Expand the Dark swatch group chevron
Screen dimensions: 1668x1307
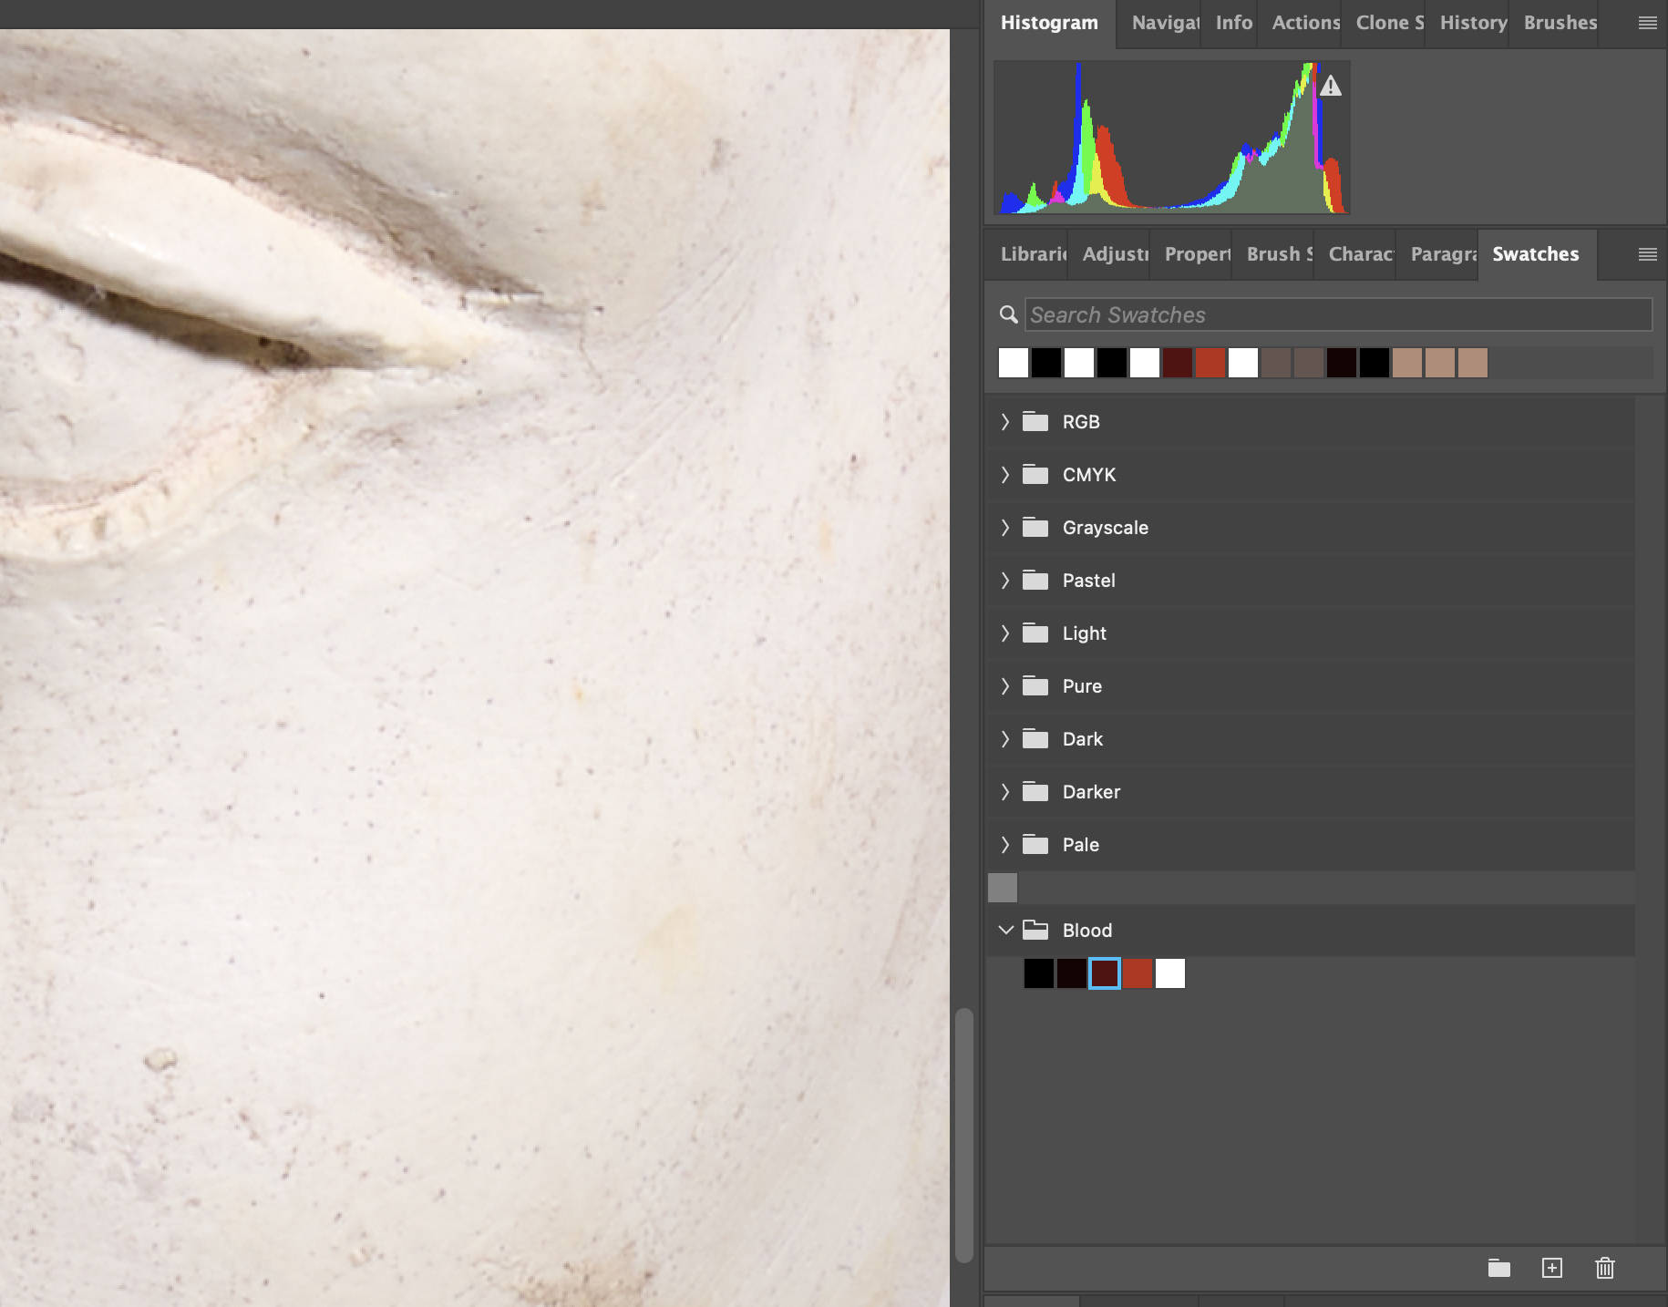tap(1005, 738)
